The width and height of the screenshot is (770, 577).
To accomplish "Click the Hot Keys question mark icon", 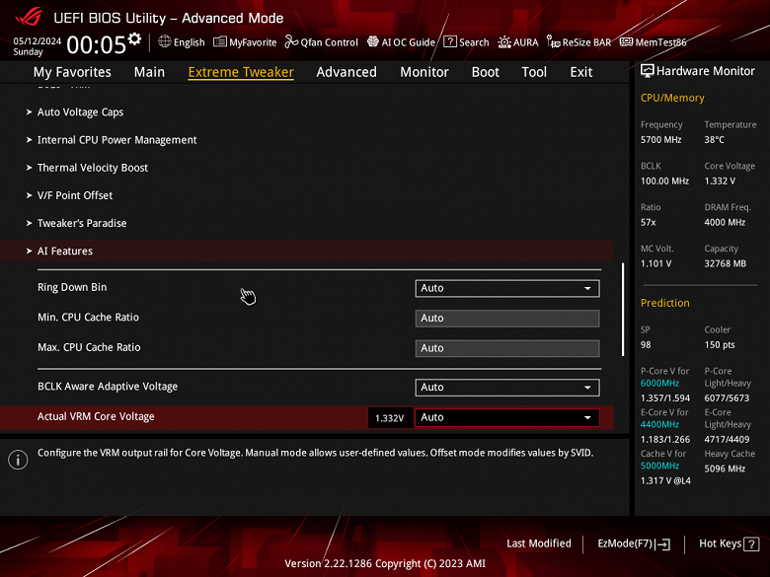I will point(751,543).
